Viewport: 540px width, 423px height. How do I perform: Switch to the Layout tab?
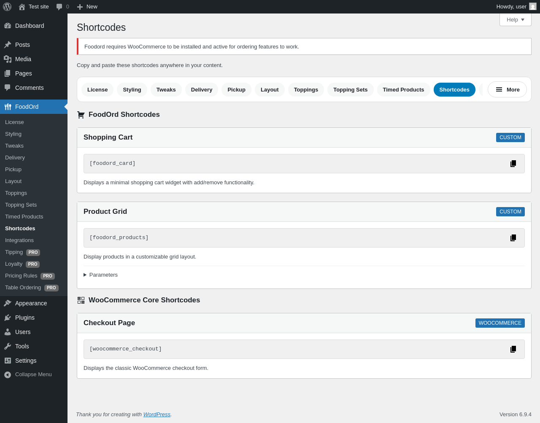(270, 89)
